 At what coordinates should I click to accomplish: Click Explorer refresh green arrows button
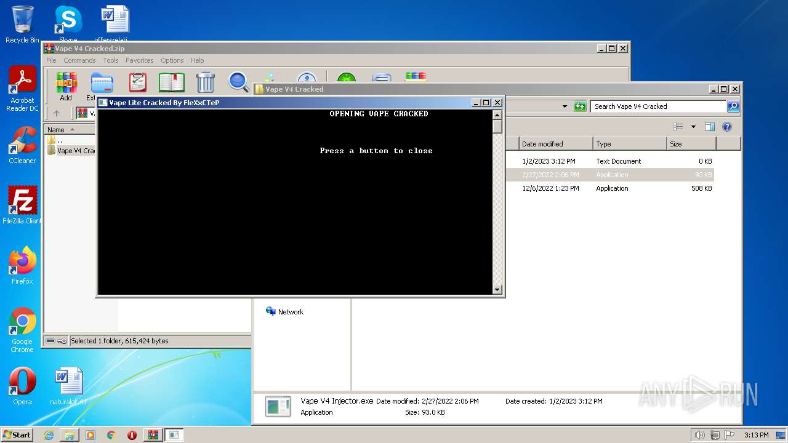click(580, 106)
